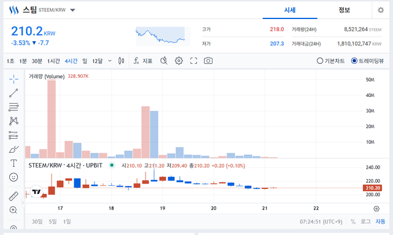Click the 210.20 price axis label
Image resolution: width=393 pixels, height=235 pixels.
tap(373, 188)
